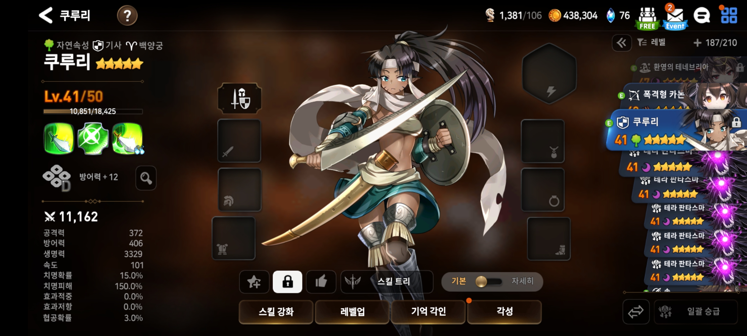Toggle the hero lock button

287,282
